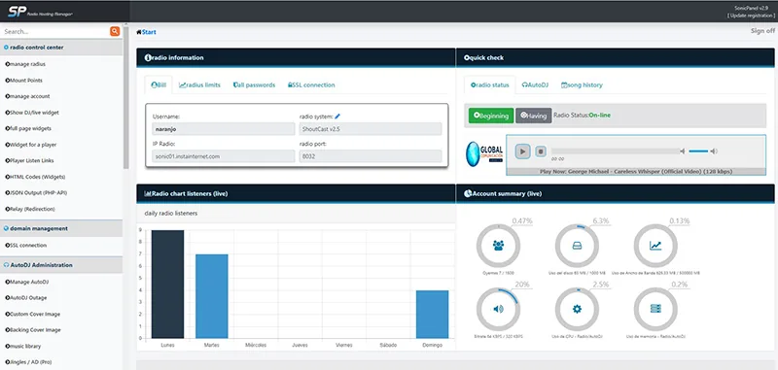Open HTML Codes (Widgets) item
Screen dimensions: 778x370
click(x=35, y=177)
